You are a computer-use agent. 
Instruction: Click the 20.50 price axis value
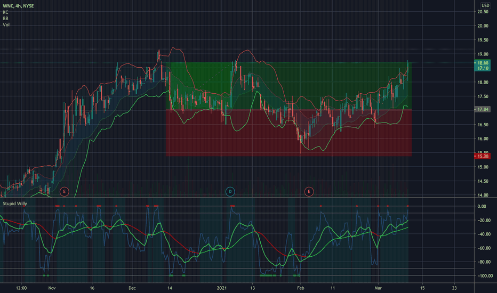(483, 12)
